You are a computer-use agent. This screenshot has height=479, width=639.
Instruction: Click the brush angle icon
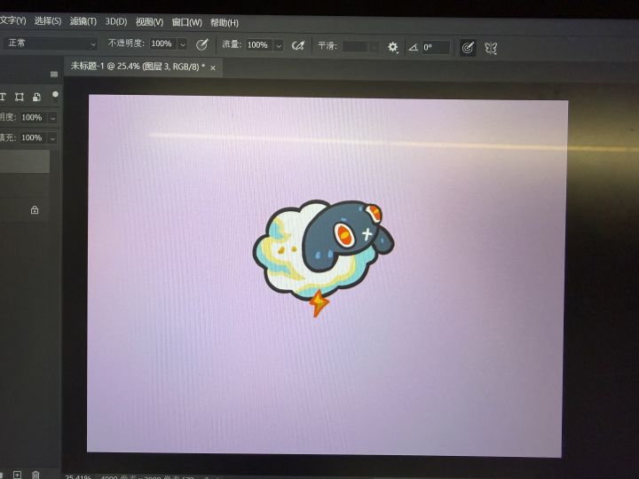[x=414, y=47]
